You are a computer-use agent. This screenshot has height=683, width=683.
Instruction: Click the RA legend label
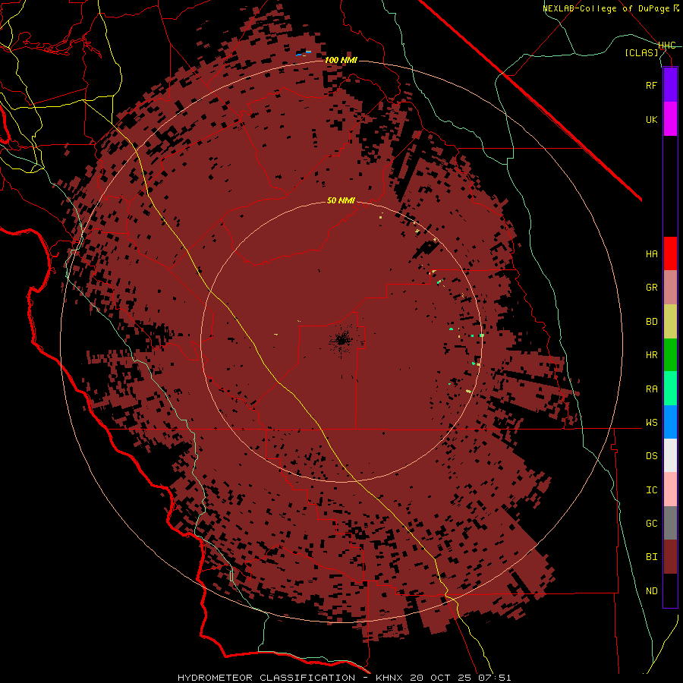point(651,389)
